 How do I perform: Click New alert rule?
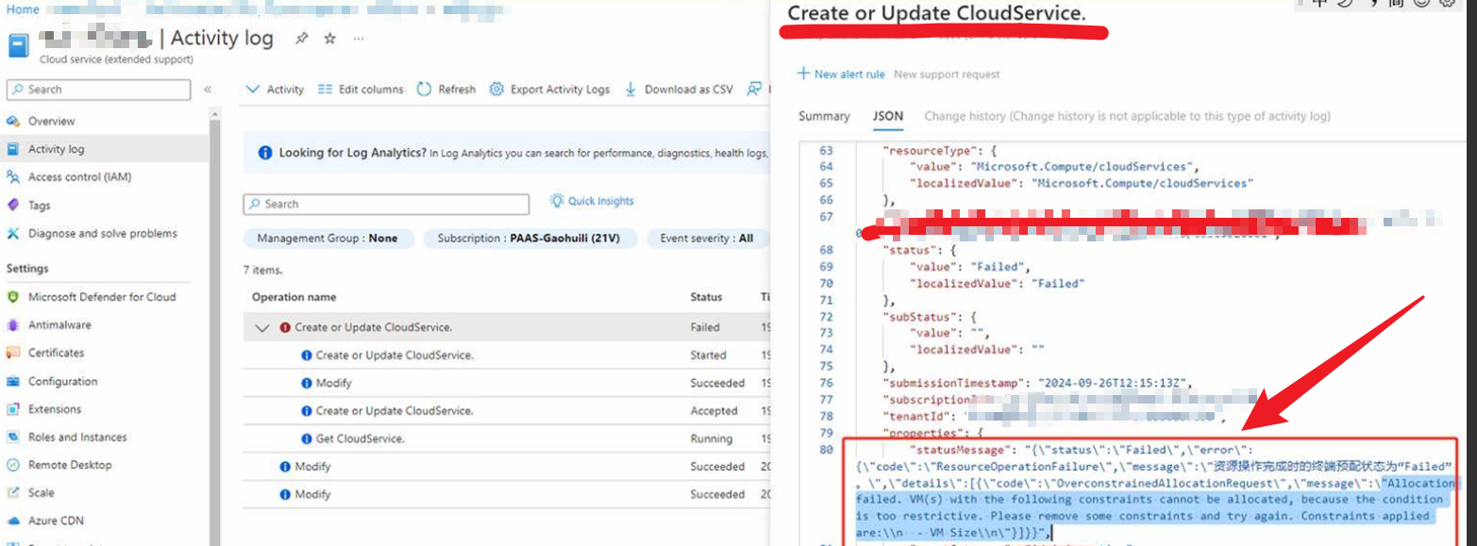click(x=841, y=74)
